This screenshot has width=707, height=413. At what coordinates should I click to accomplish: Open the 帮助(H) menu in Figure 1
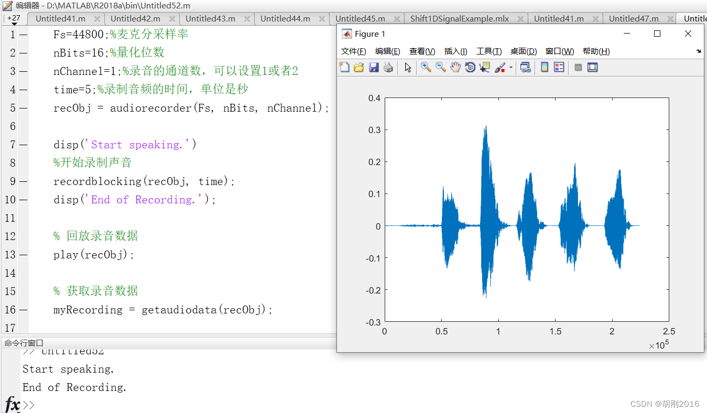point(596,51)
